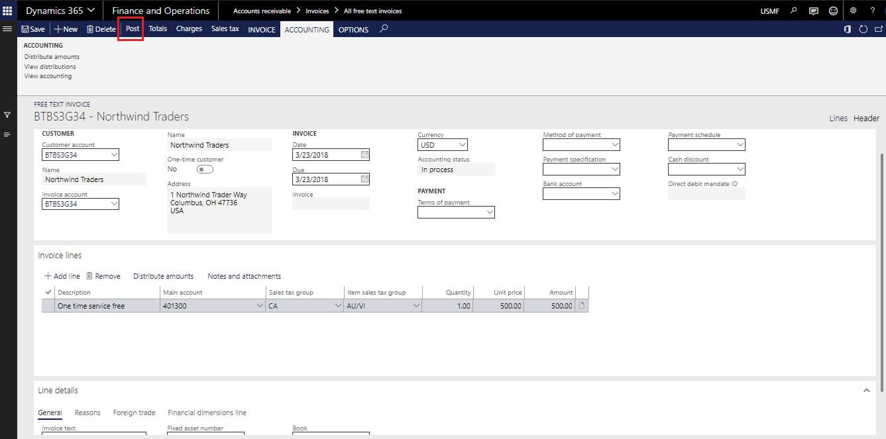Post the free text invoice
The width and height of the screenshot is (886, 439).
pyautogui.click(x=133, y=29)
